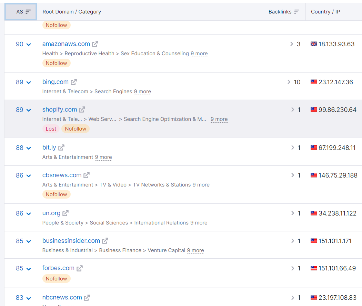The image size is (362, 306).
Task: Expand AS 86 chevron for un.org
Action: pyautogui.click(x=29, y=214)
